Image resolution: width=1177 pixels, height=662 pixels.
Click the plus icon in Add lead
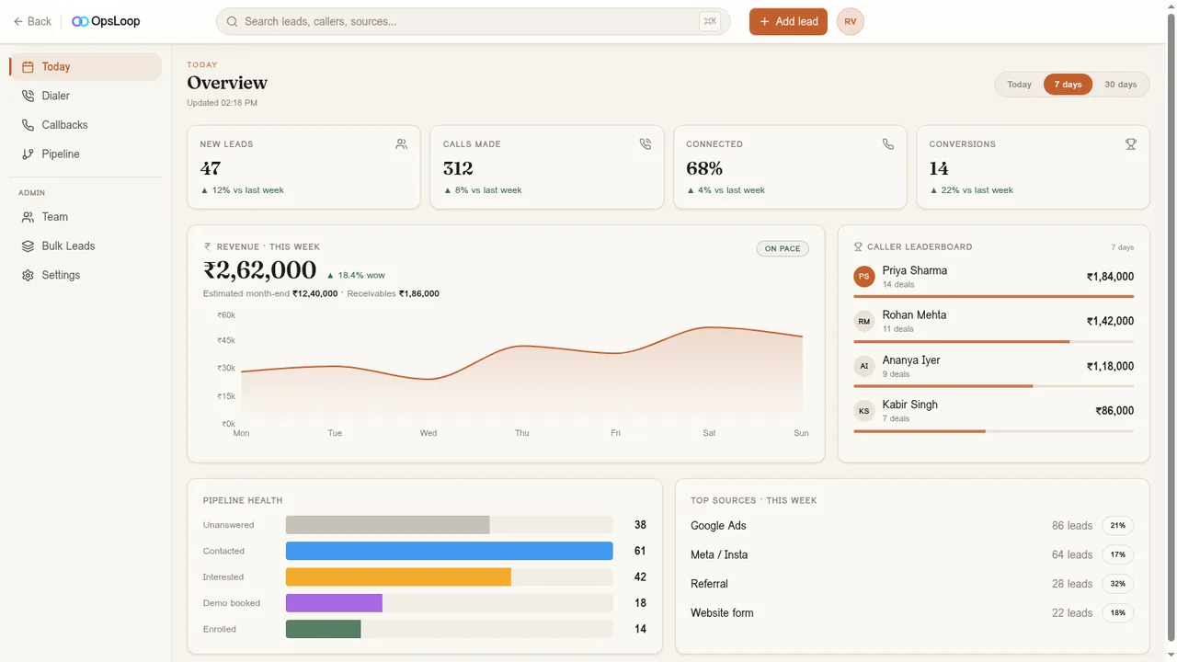coord(764,21)
